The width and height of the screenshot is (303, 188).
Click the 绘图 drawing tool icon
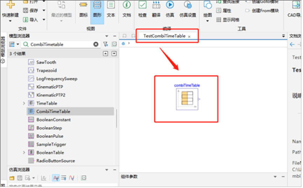(x=207, y=5)
